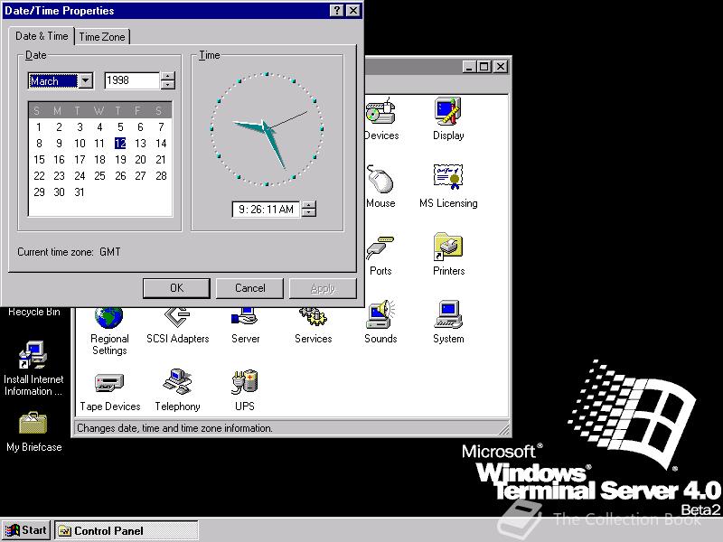Maximize the Control Panel window
This screenshot has height=542, width=723.
[x=484, y=67]
